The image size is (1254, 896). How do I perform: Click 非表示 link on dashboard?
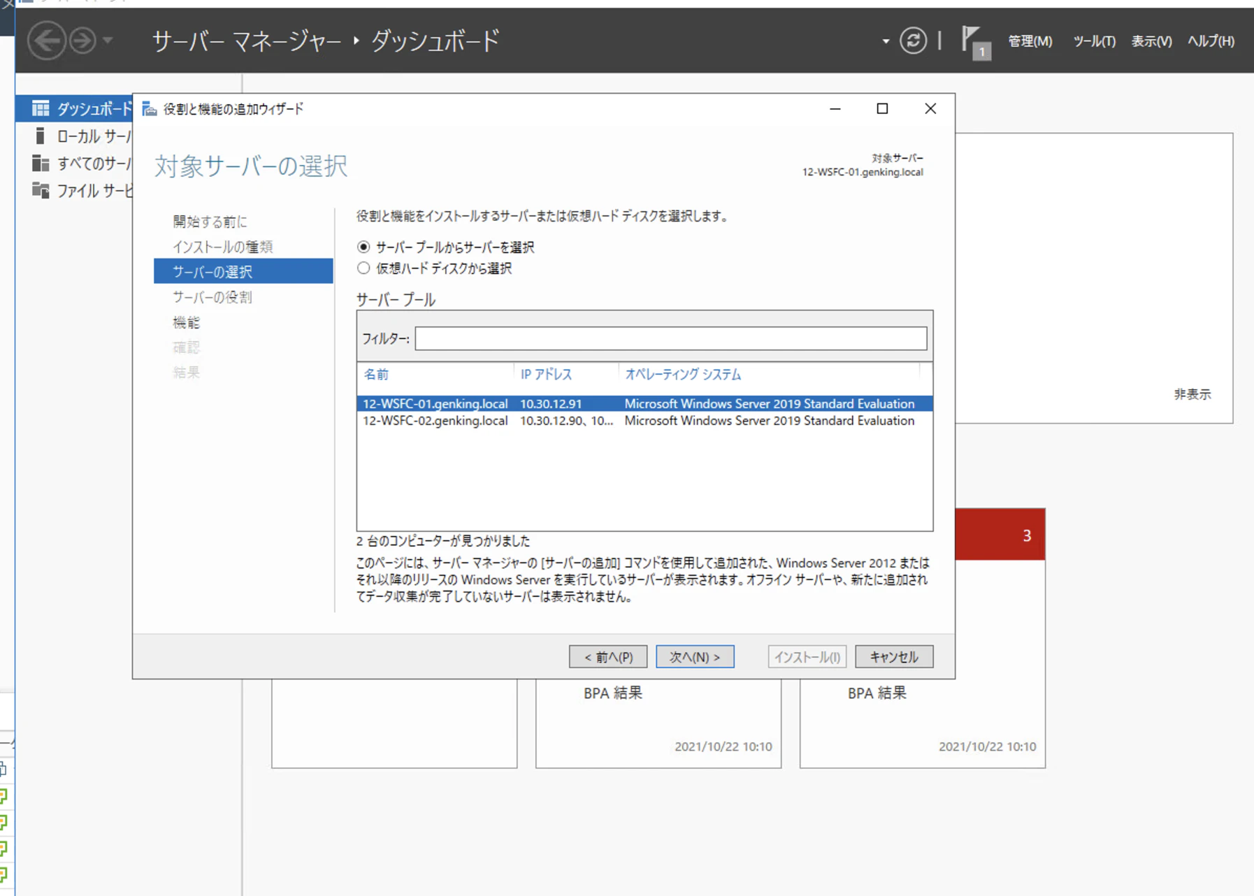tap(1192, 394)
